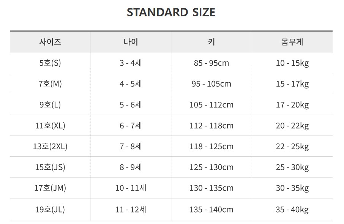The width and height of the screenshot is (344, 224).
Task: Select the 13호(2XL) size cell
Action: point(50,147)
